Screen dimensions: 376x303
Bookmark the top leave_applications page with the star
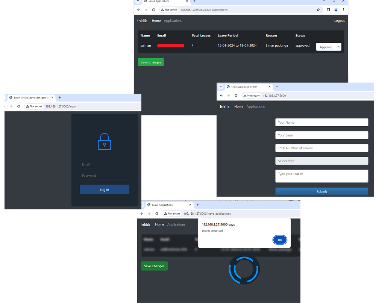click(318, 10)
